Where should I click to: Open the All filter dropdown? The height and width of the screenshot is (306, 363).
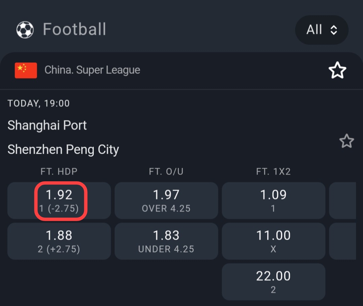point(322,30)
